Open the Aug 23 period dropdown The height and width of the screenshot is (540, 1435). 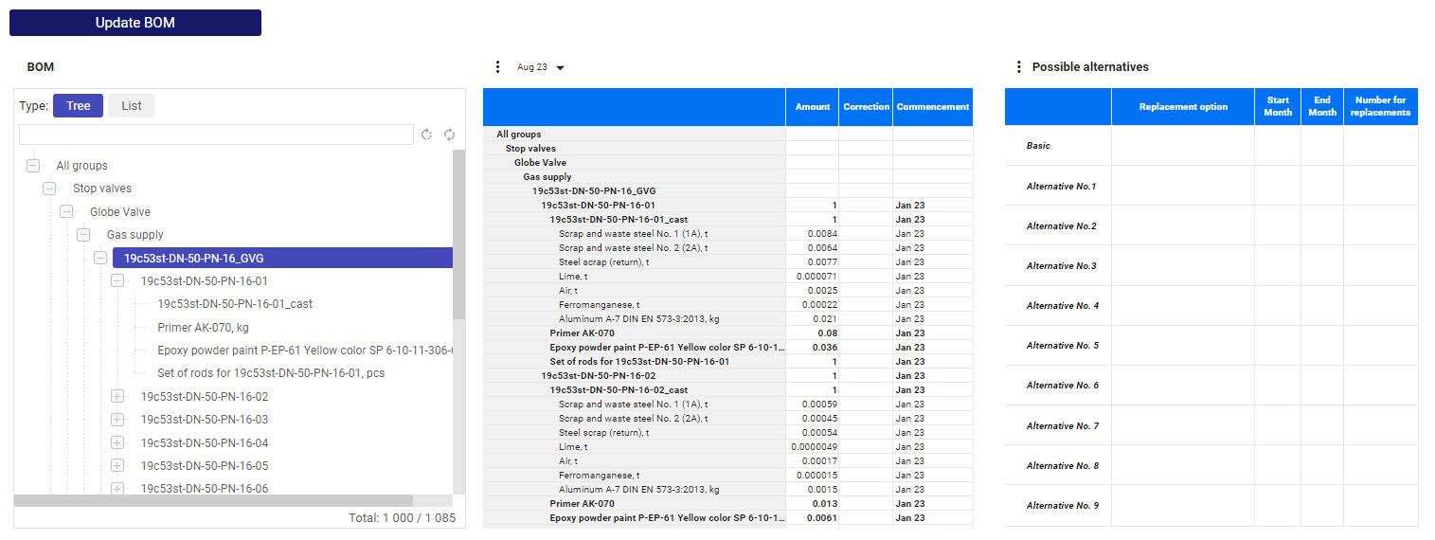tap(541, 67)
